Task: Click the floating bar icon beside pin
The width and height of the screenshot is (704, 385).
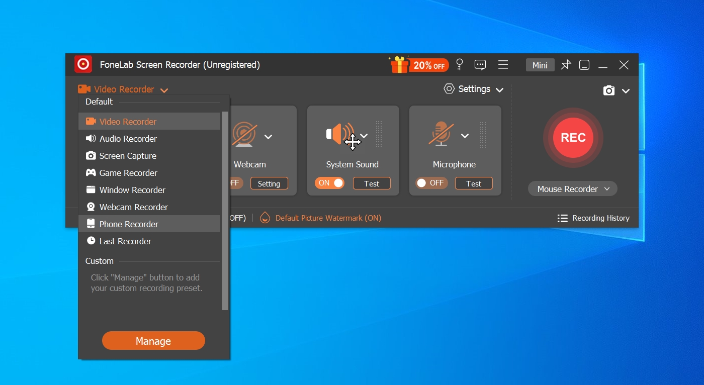Action: click(x=584, y=65)
